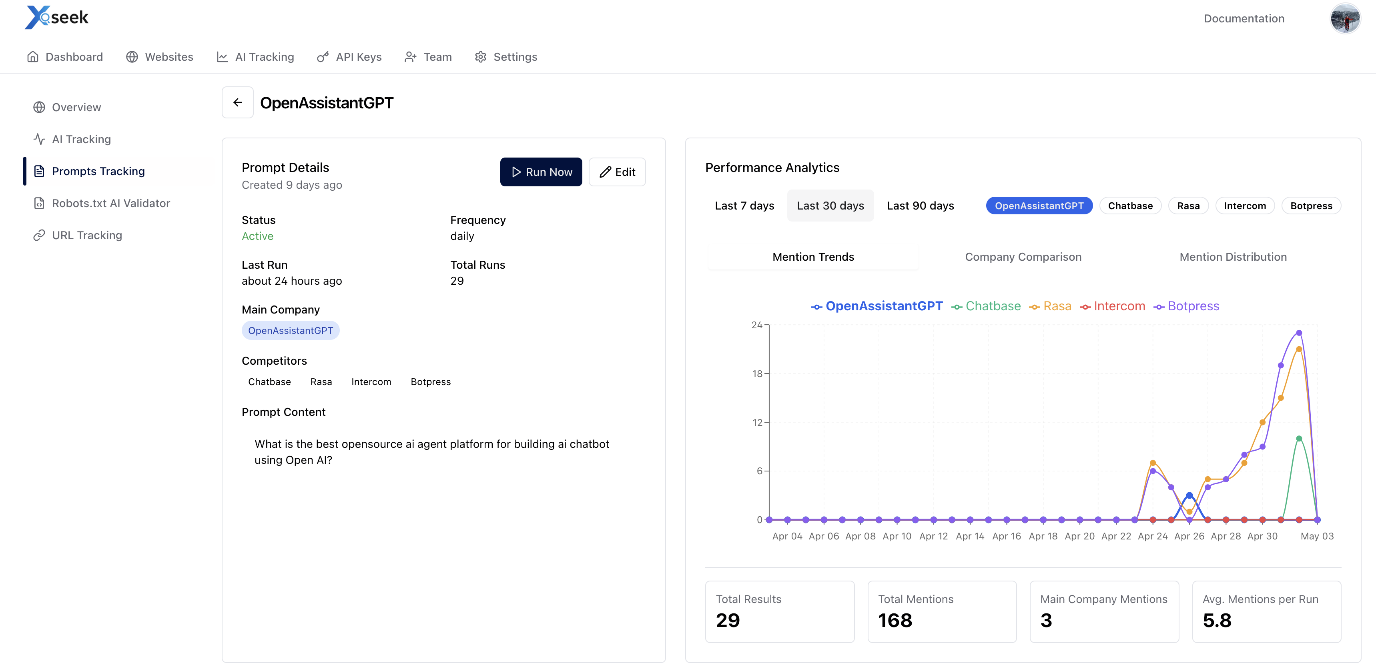
Task: Toggle Rasa filter chip
Action: (x=1189, y=206)
